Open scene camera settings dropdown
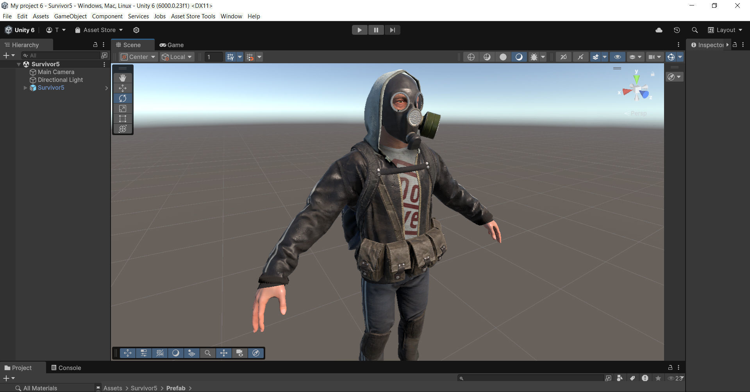 pos(655,57)
